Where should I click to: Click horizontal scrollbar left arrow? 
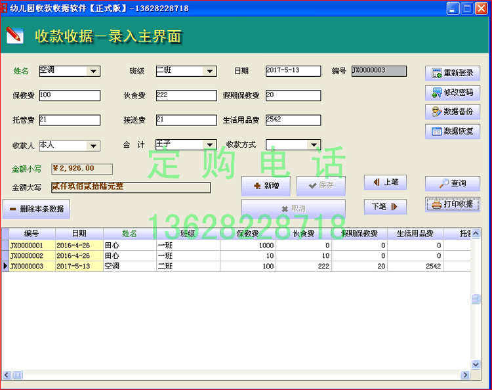click(x=7, y=375)
